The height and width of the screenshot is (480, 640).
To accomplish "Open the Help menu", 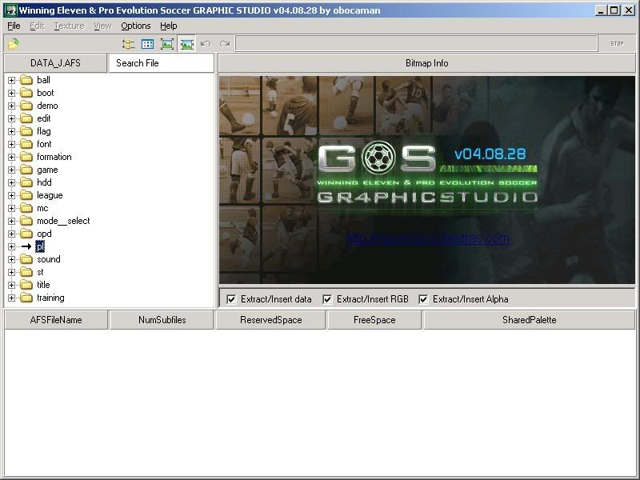I will pyautogui.click(x=169, y=26).
